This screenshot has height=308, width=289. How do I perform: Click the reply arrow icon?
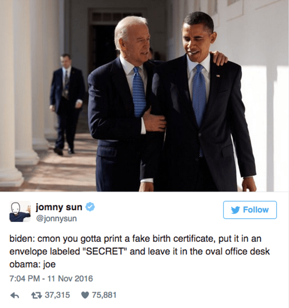pyautogui.click(x=14, y=295)
